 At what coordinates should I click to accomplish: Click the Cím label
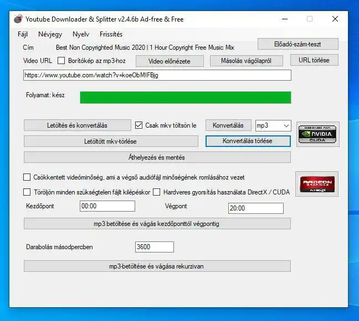(28, 48)
